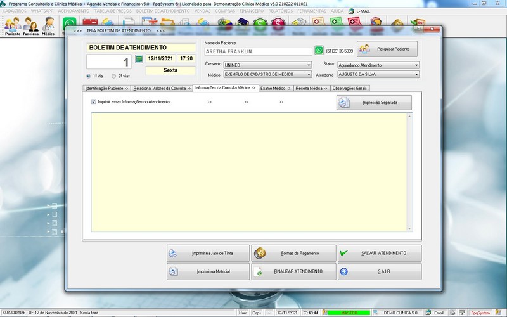Click 'FpqSystem' in status bar
507x317 pixels.
point(480,313)
